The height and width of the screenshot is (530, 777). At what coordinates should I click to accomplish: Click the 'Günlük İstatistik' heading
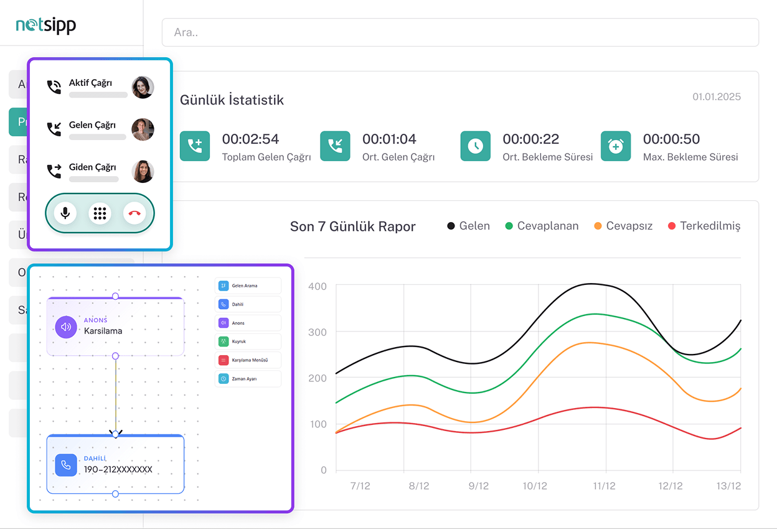point(232,100)
